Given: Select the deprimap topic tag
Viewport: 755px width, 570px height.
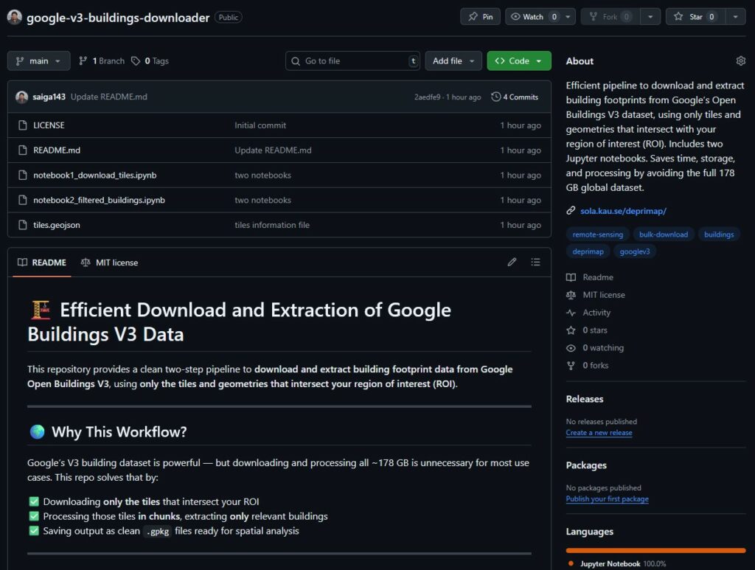Looking at the screenshot, I should (x=588, y=251).
